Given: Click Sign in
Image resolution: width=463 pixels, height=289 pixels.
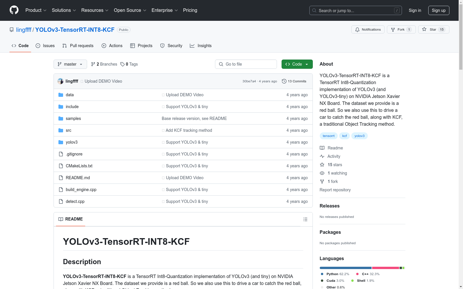Looking at the screenshot, I should tap(415, 10).
